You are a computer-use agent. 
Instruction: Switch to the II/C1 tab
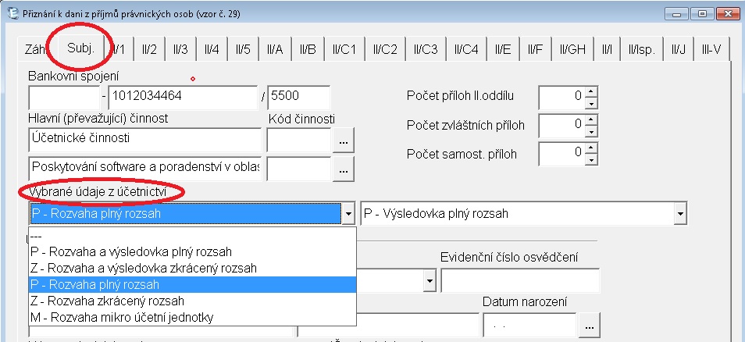point(342,49)
